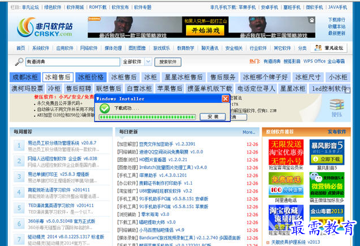Viewport: 360px width, 246px height.
Task: Click the 开始游戏 banner button
Action: [205, 31]
